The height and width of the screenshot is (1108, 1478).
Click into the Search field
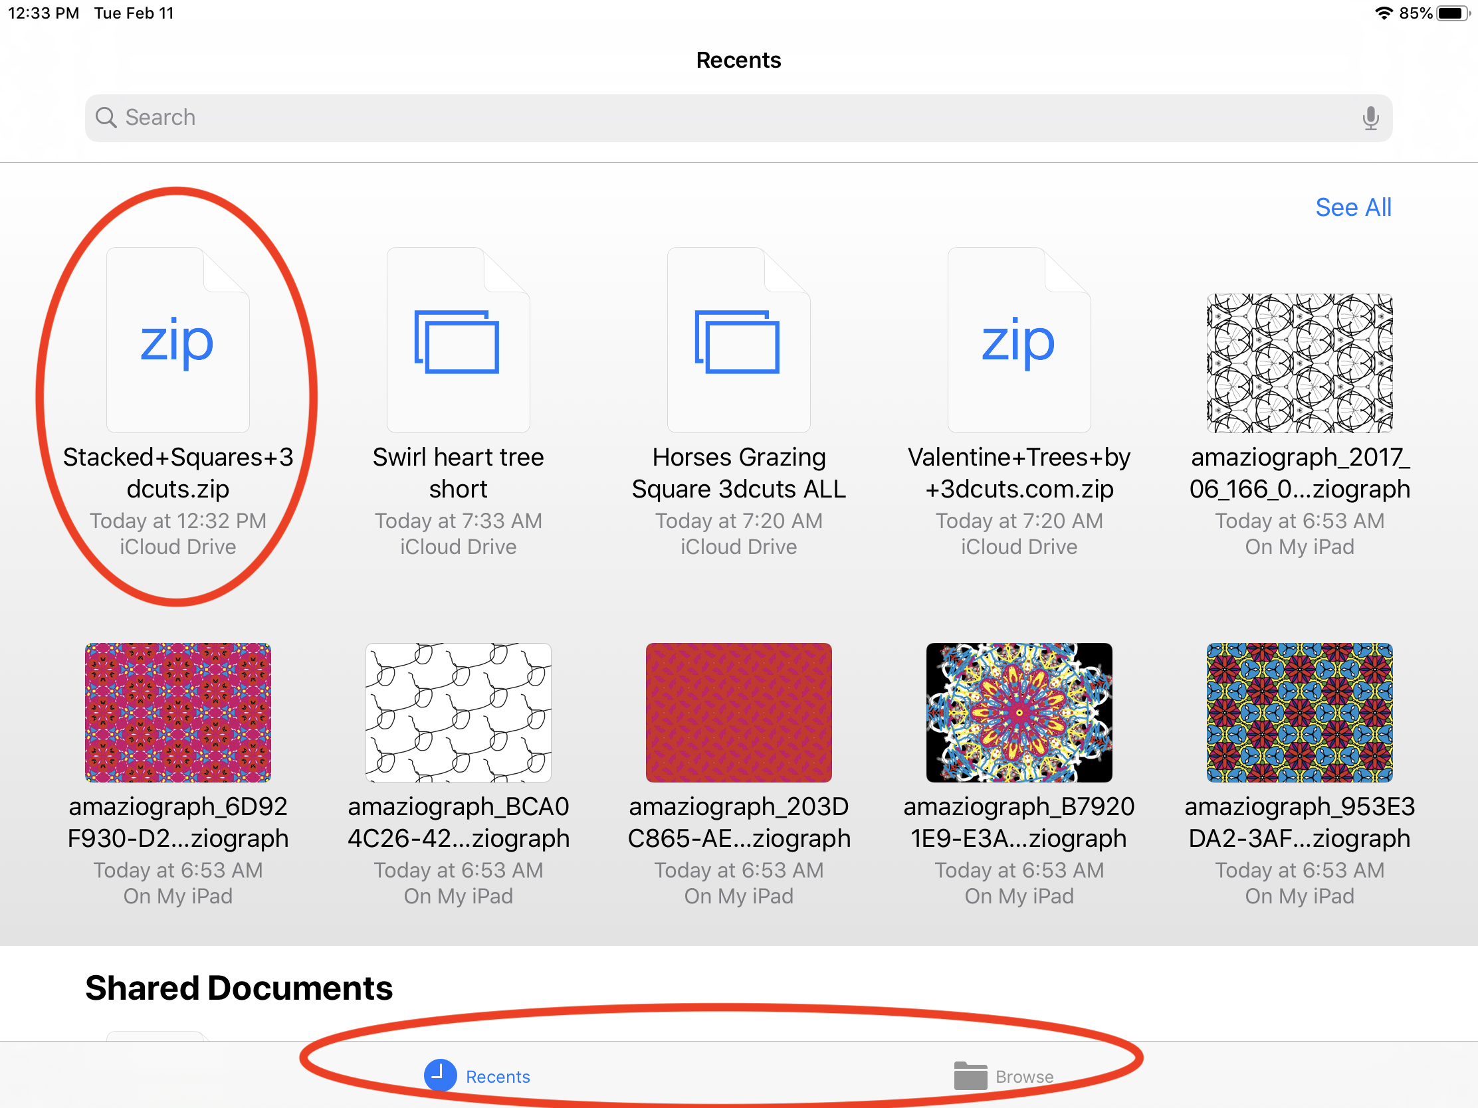click(x=735, y=118)
